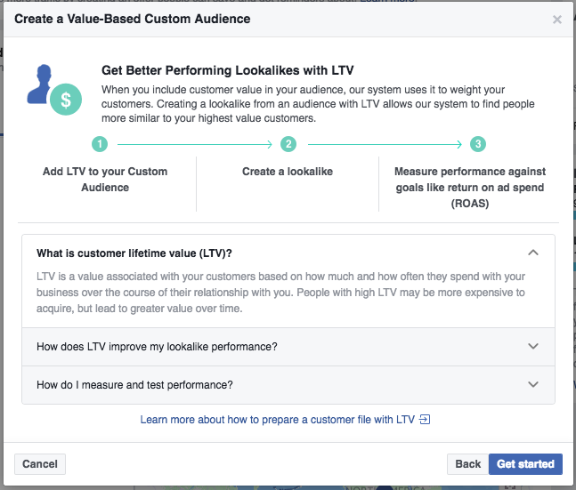This screenshot has height=490, width=576.
Task: Close the dialog with the X icon
Action: click(x=557, y=20)
